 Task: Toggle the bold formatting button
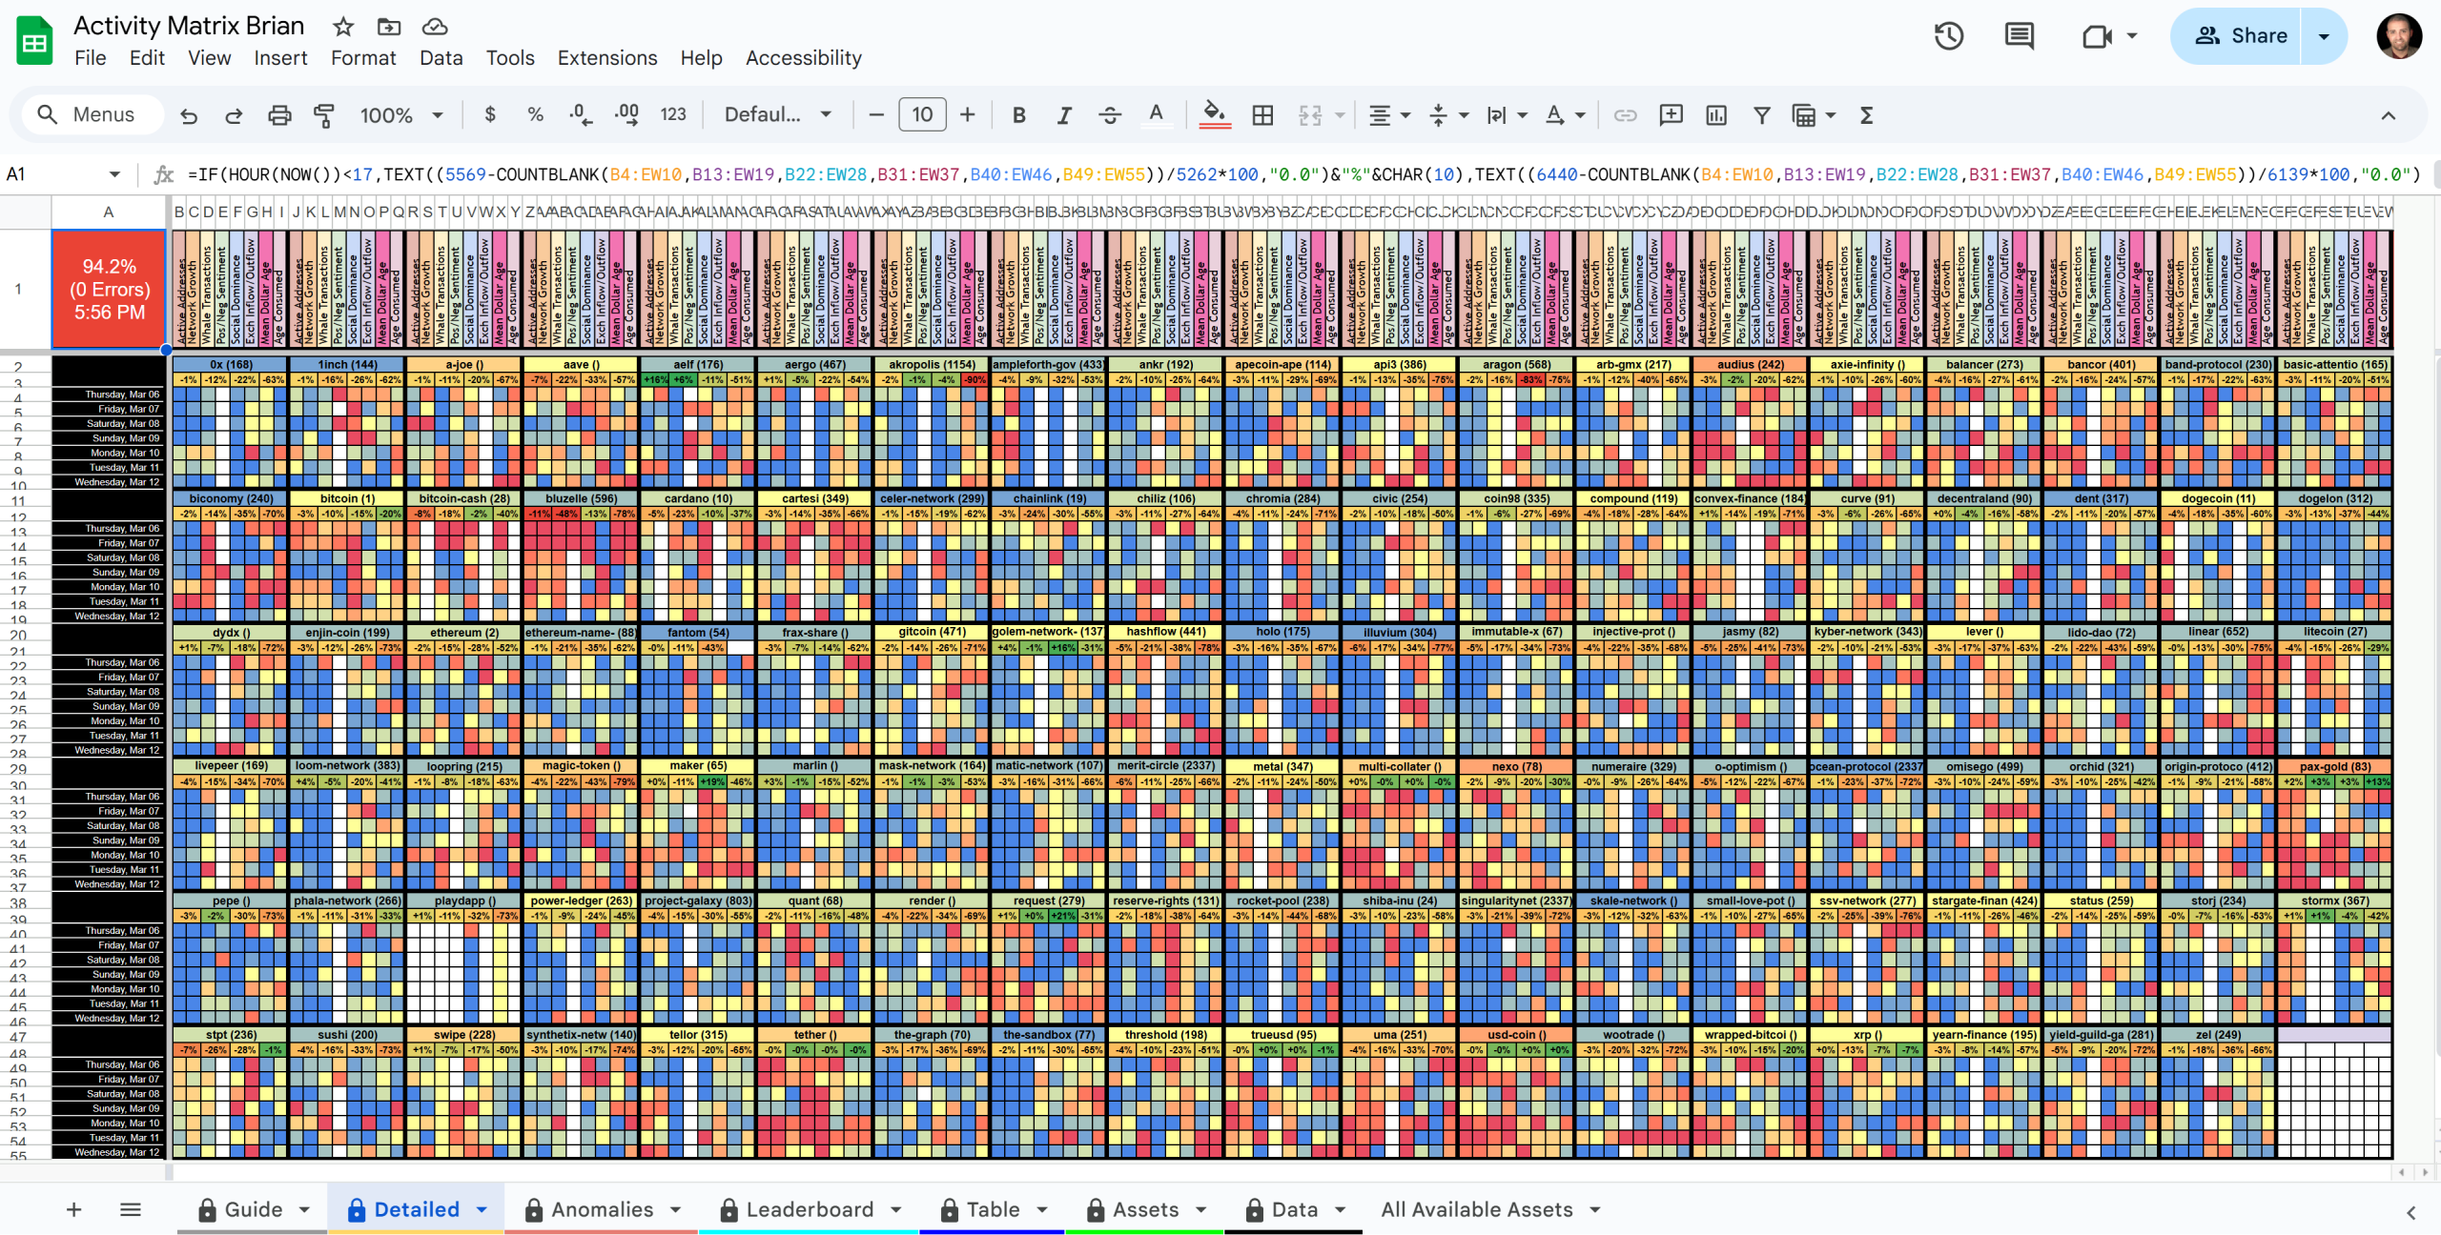point(1018,115)
